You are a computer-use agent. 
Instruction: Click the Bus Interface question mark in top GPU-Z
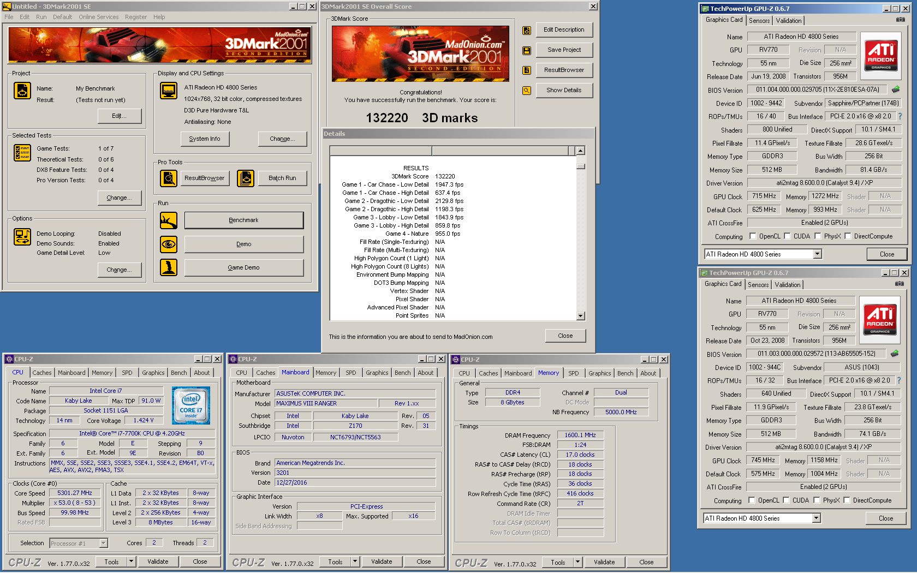pos(900,116)
